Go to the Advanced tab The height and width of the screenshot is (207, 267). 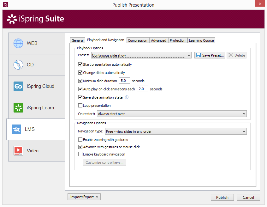click(158, 40)
